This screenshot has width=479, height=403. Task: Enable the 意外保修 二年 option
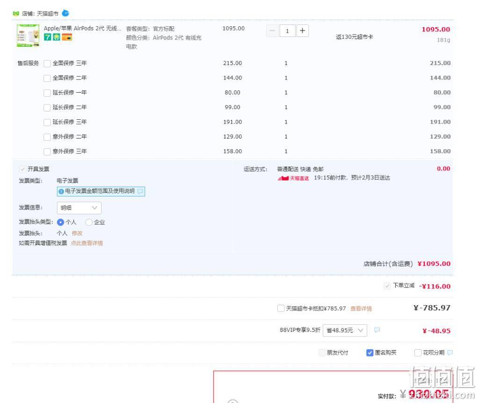click(47, 137)
